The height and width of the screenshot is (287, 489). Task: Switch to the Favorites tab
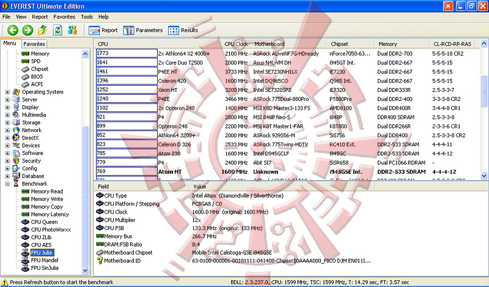point(34,44)
